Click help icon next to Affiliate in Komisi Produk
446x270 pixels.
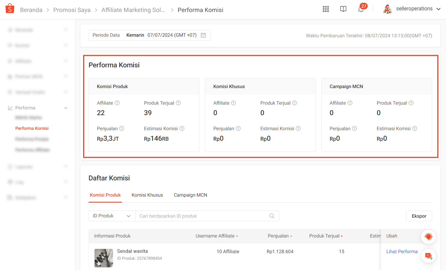click(x=117, y=103)
